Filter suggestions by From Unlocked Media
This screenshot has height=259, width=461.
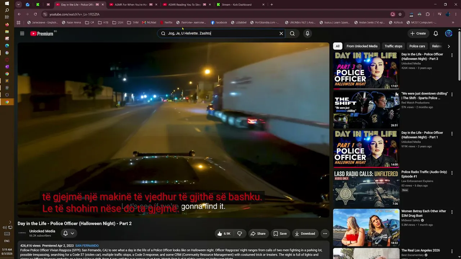(x=362, y=46)
